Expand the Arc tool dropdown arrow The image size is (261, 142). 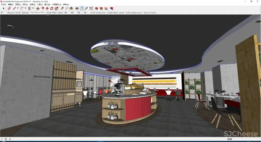click(x=25, y=8)
